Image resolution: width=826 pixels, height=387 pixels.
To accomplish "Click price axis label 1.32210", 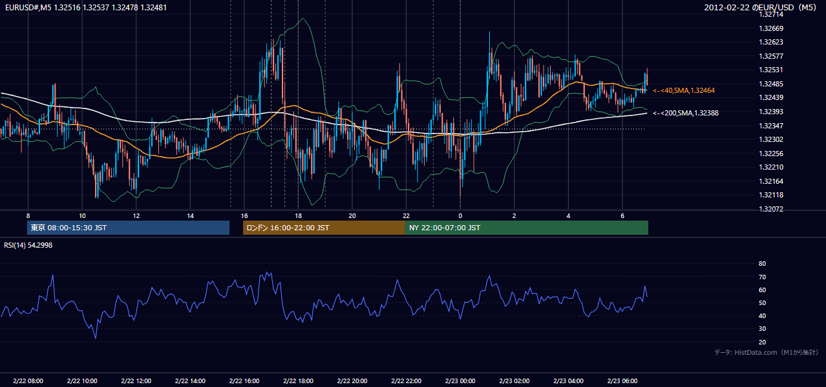I will [x=770, y=167].
